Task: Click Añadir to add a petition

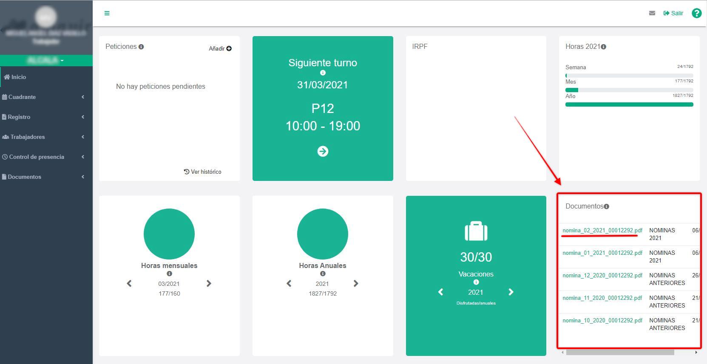Action: 220,48
